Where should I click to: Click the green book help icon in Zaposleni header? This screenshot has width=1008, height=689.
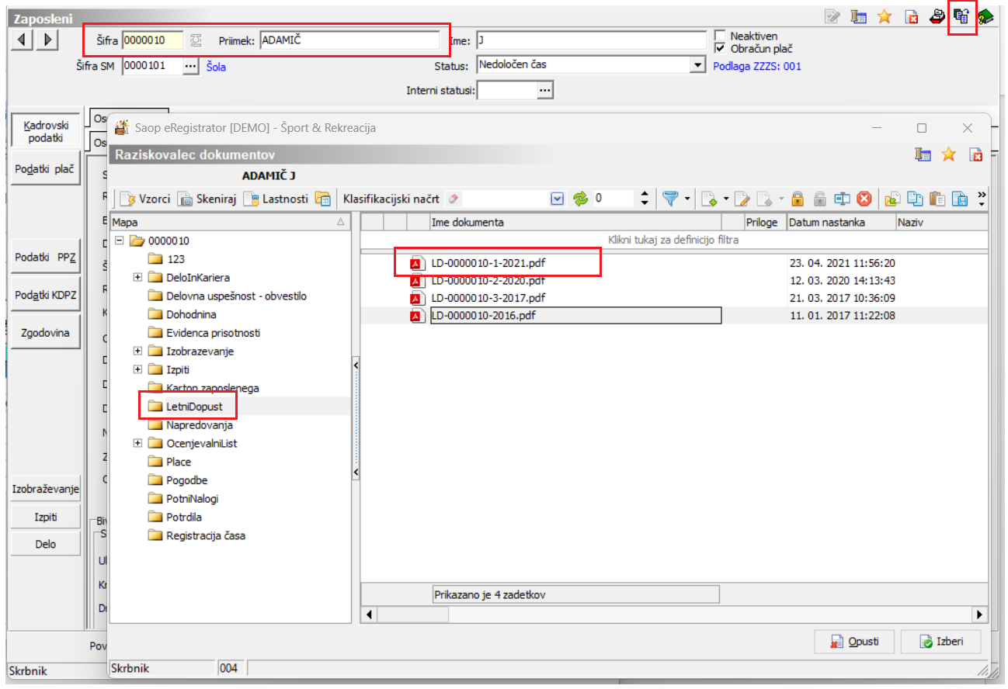coord(986,16)
